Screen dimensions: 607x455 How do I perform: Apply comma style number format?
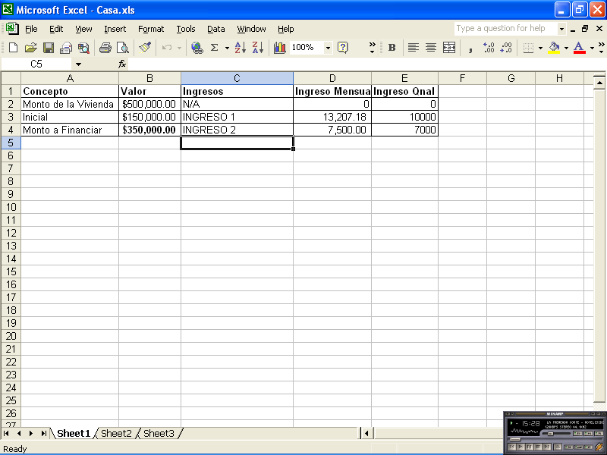470,49
